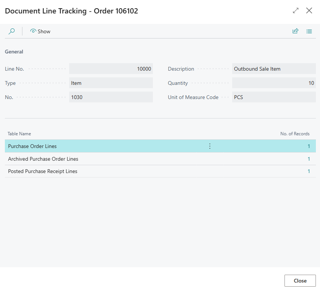Image resolution: width=320 pixels, height=290 pixels.
Task: Sort by the No. of Records column header
Action: point(295,134)
